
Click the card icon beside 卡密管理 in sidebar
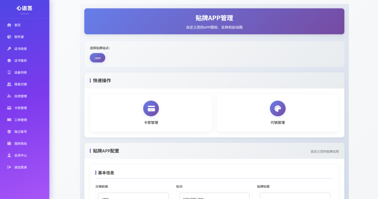(x=9, y=108)
